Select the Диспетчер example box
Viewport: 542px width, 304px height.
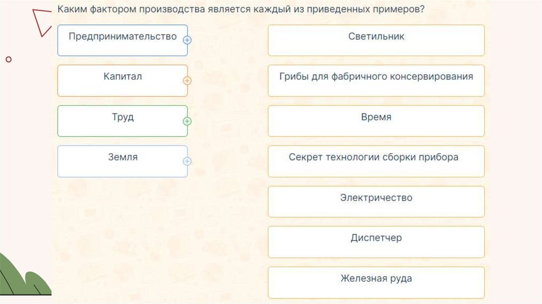[x=376, y=242]
